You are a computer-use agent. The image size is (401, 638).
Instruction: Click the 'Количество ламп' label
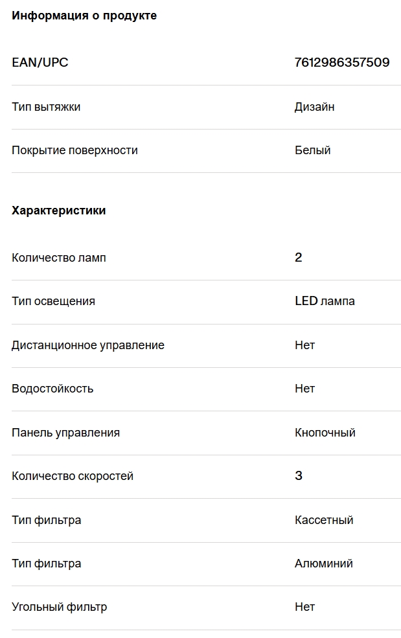(59, 258)
